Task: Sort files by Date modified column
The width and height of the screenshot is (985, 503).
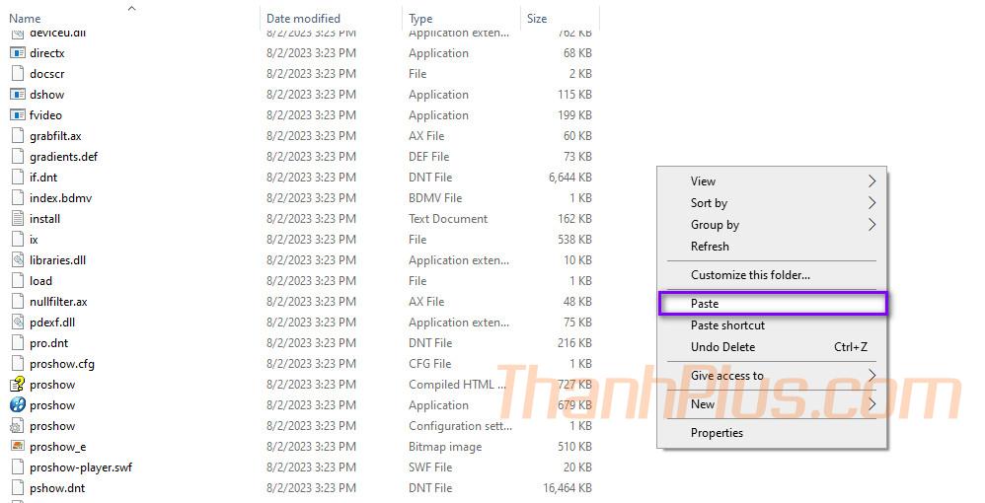Action: tap(303, 19)
